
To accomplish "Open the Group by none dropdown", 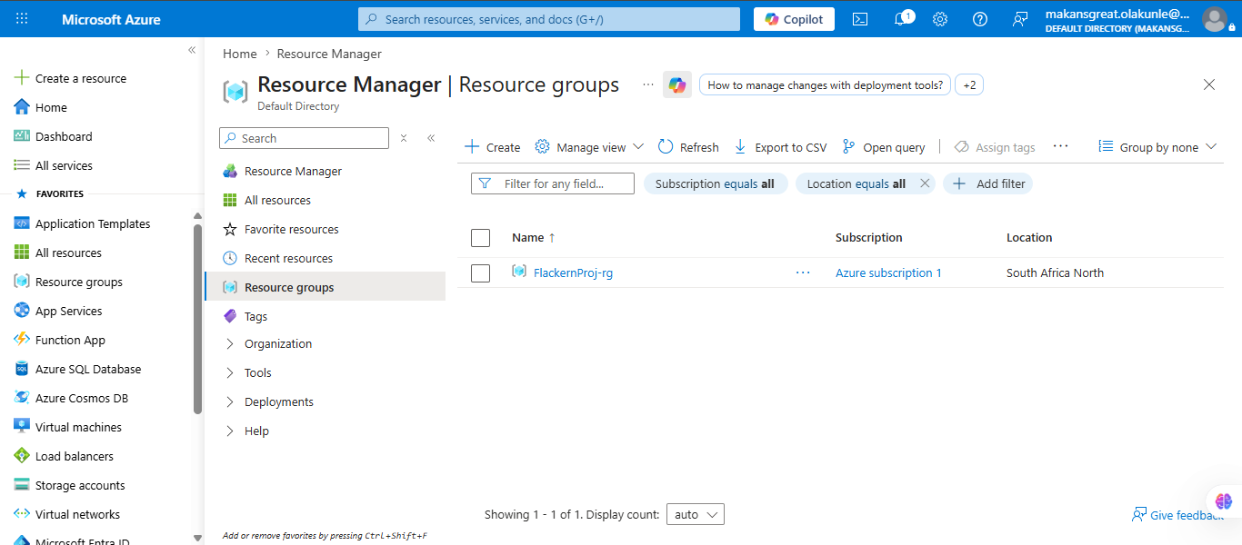I will click(x=1157, y=147).
